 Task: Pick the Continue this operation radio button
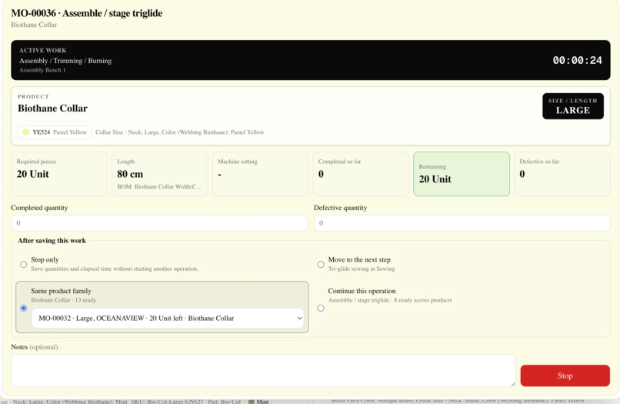pyautogui.click(x=321, y=308)
